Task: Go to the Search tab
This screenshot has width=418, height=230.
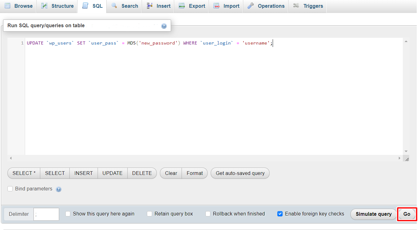Action: tap(124, 6)
